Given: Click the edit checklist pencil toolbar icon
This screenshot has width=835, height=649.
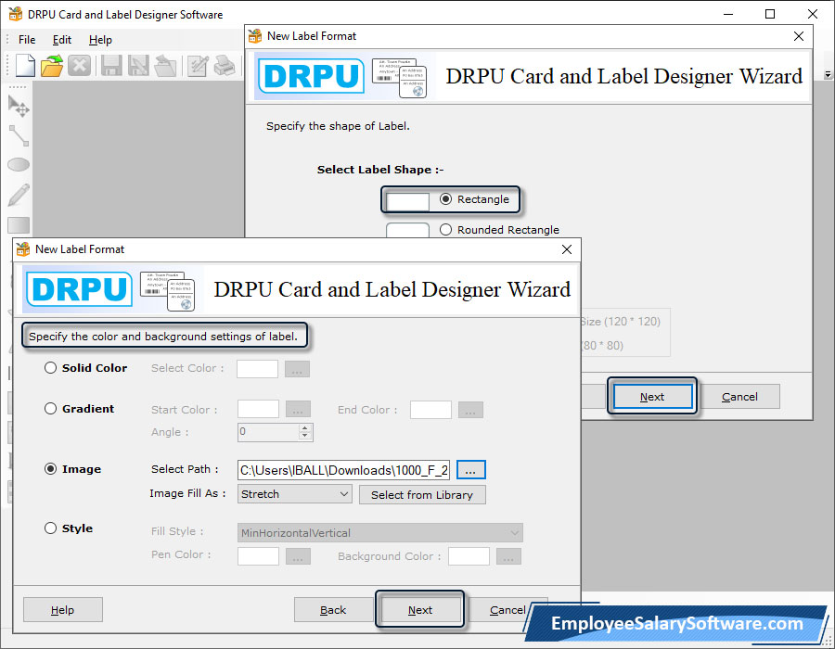Looking at the screenshot, I should [x=199, y=66].
